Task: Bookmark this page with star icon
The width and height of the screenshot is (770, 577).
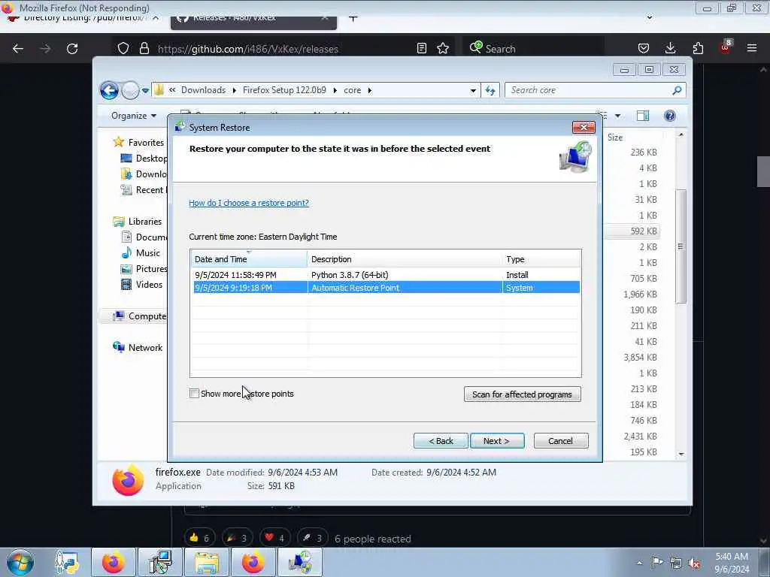Action: pos(443,49)
